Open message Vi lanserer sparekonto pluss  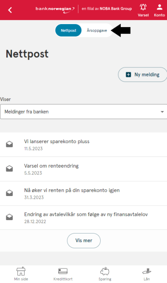click(83, 144)
